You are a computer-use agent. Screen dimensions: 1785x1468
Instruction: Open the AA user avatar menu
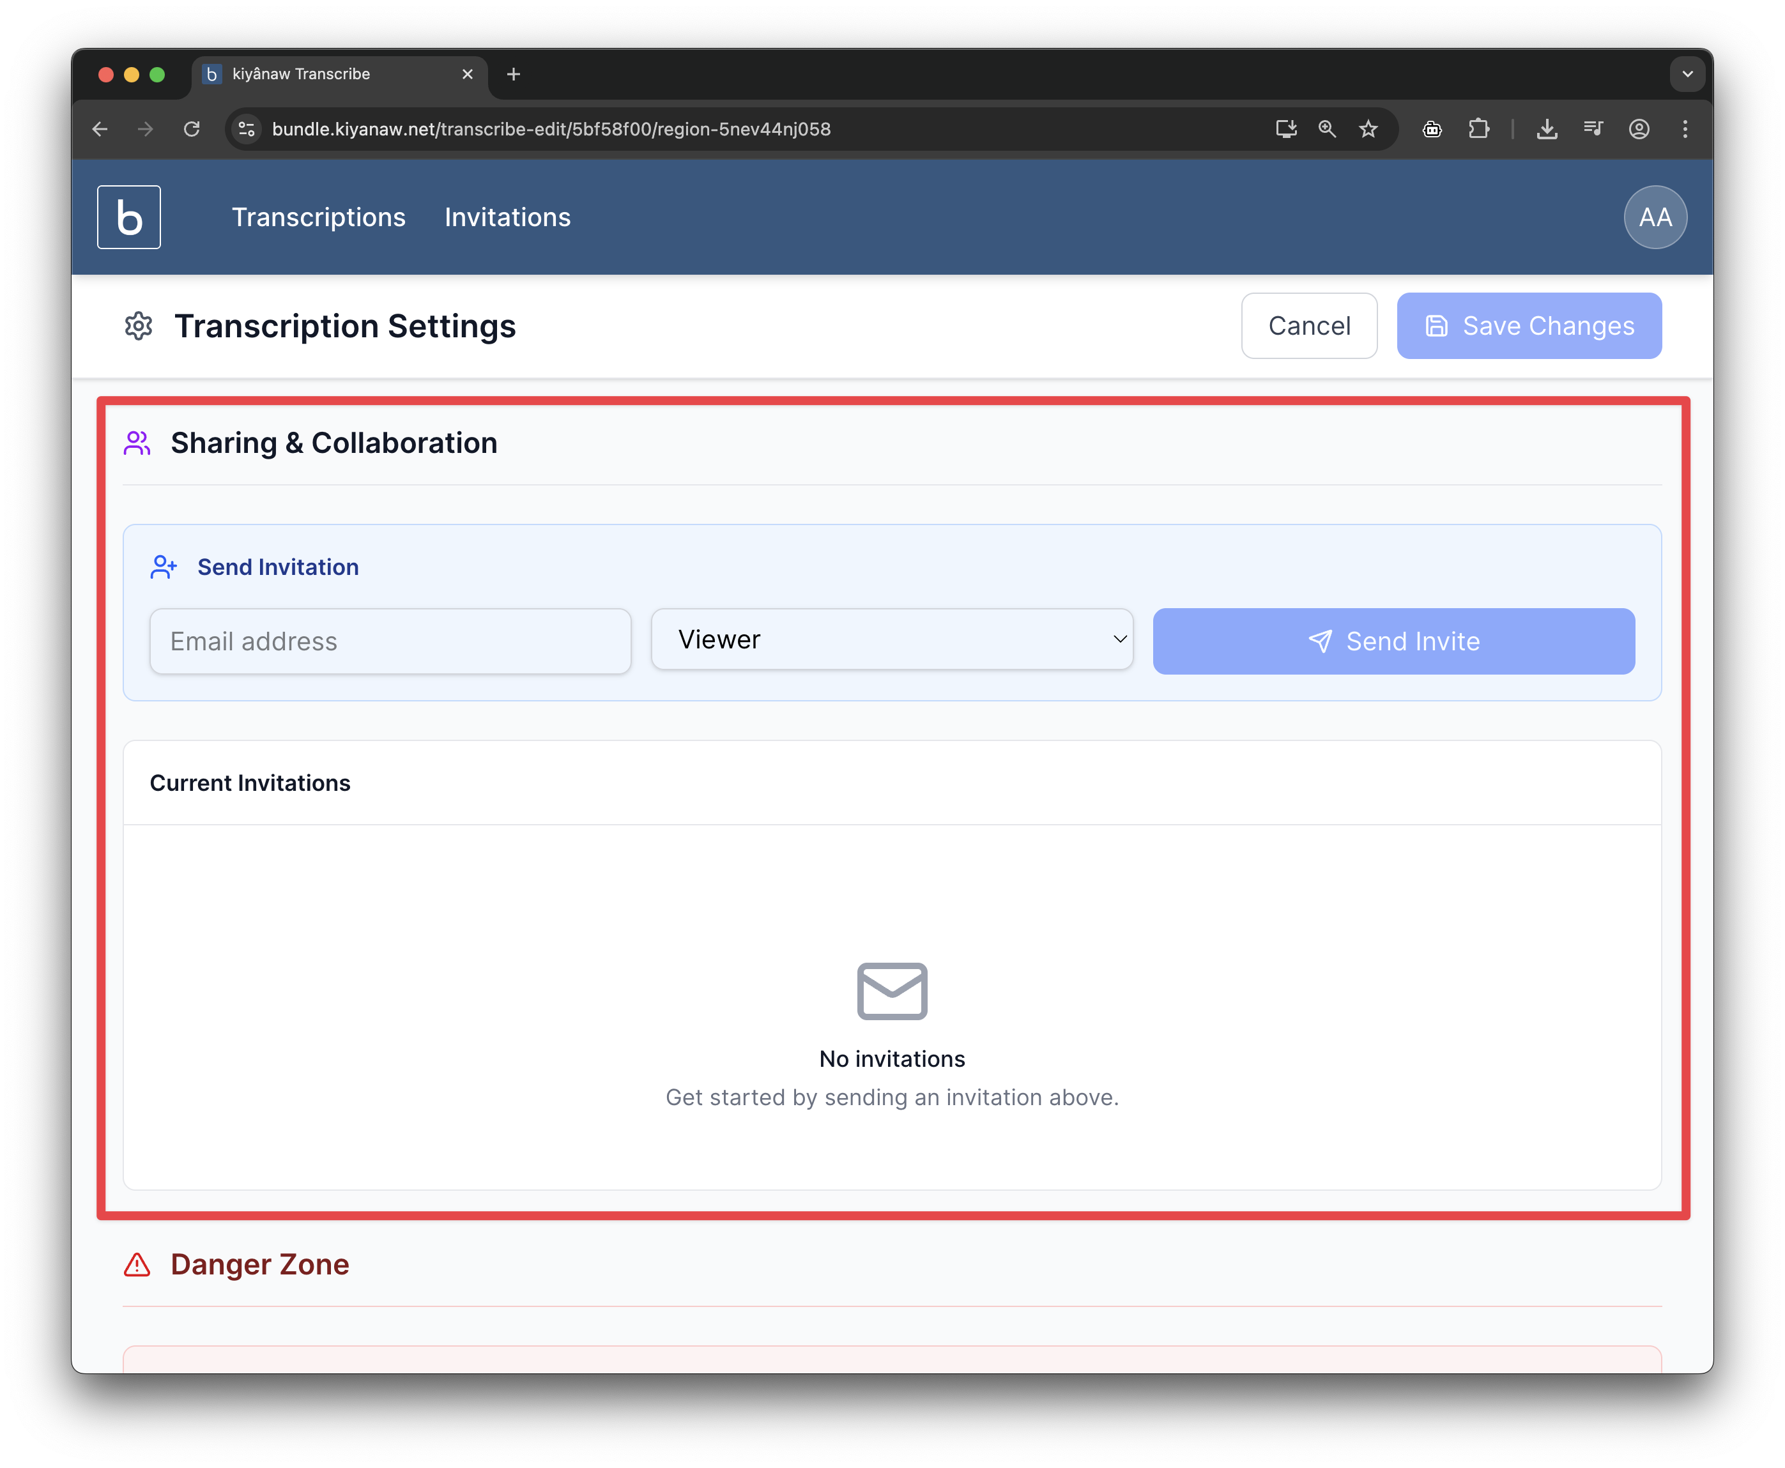1655,217
